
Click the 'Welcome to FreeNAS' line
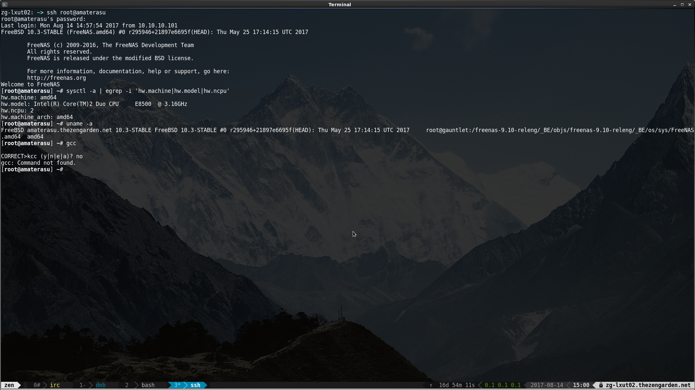30,84
